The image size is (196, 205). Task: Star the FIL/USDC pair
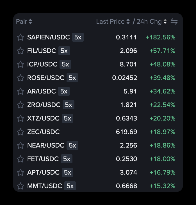pyautogui.click(x=20, y=51)
